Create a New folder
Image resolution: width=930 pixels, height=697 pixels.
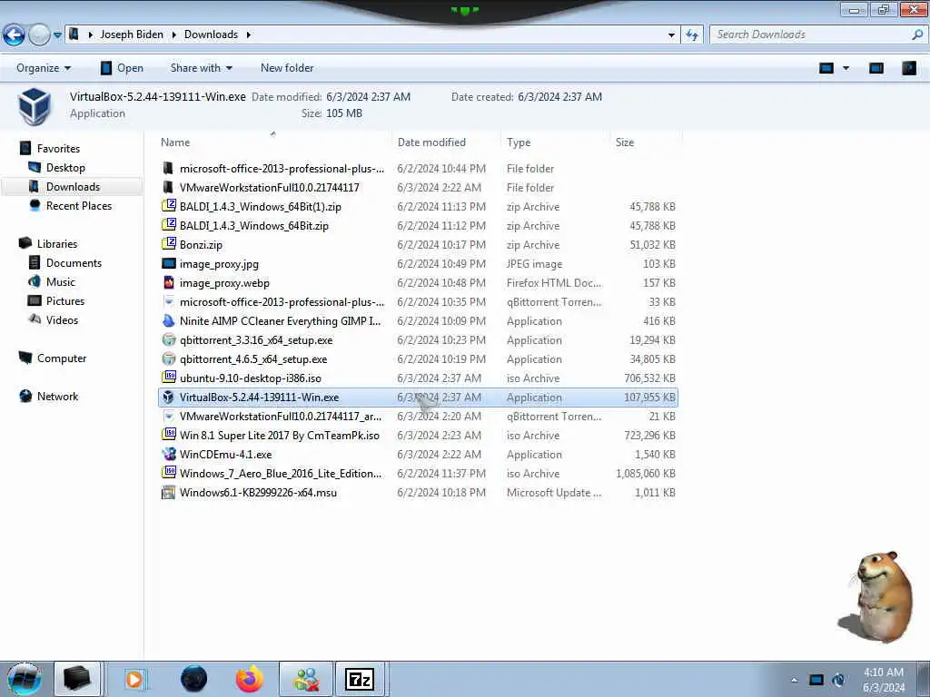(x=287, y=68)
